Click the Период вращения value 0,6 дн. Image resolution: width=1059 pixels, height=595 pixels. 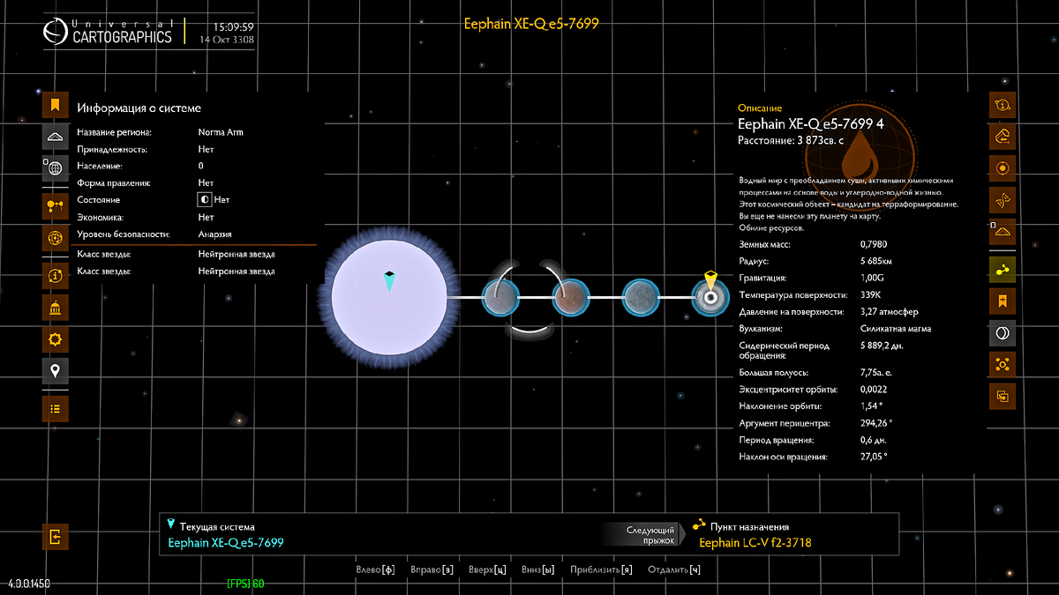tap(875, 440)
